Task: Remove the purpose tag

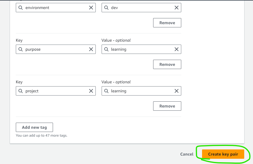Action: tap(167, 64)
